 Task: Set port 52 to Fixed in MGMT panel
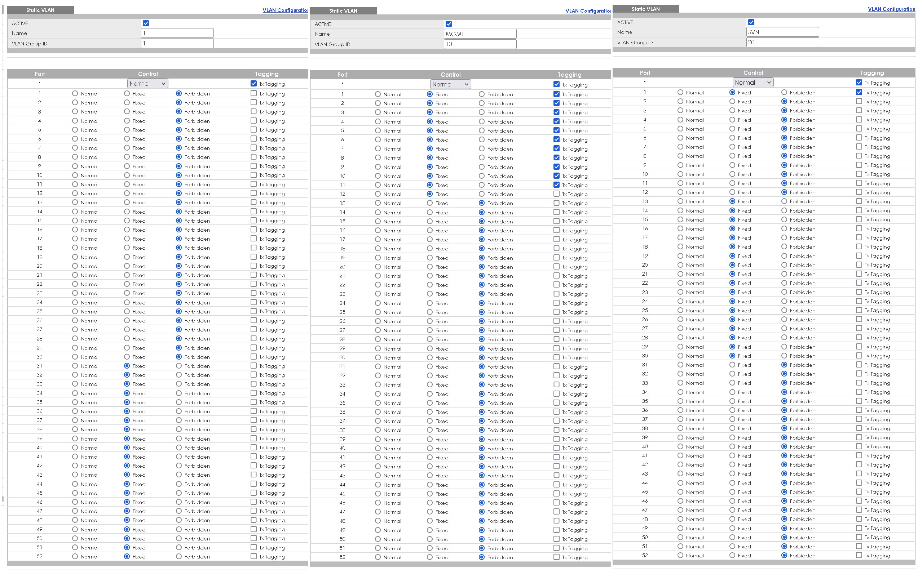point(429,557)
